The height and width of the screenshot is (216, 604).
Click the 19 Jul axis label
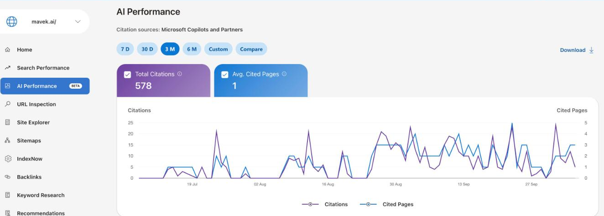pyautogui.click(x=192, y=184)
